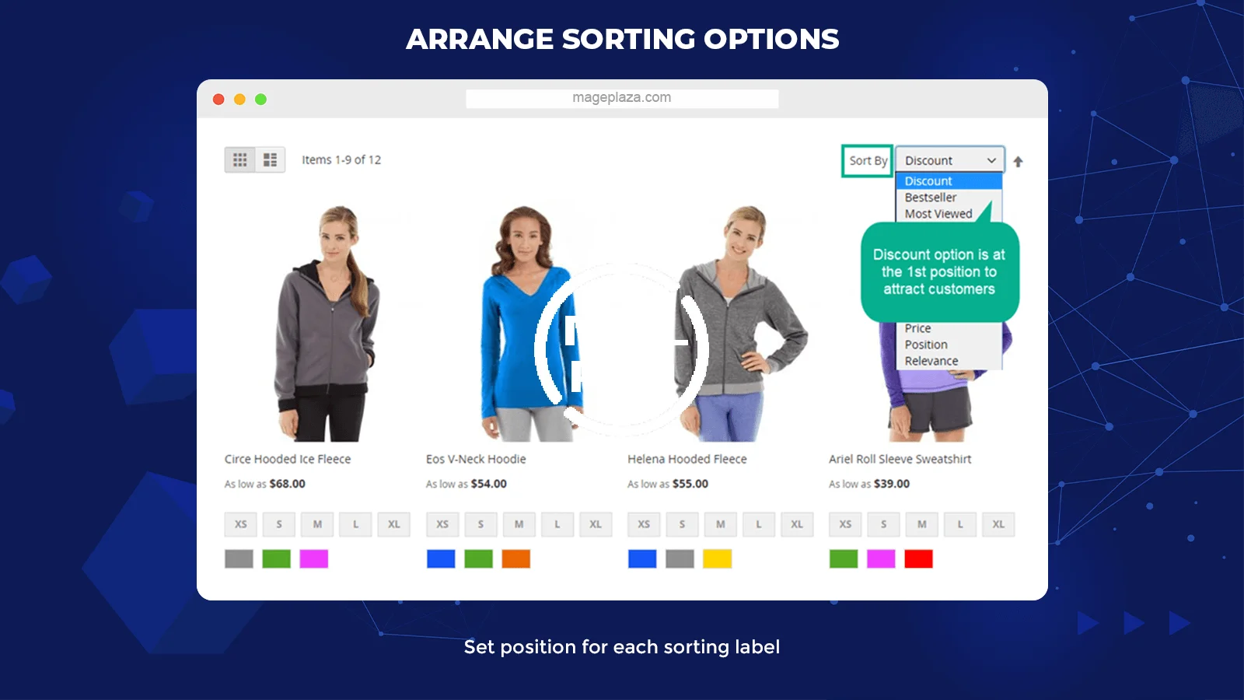Select size XL for Helena Hooded Fleece
Image resolution: width=1244 pixels, height=700 pixels.
click(x=797, y=524)
